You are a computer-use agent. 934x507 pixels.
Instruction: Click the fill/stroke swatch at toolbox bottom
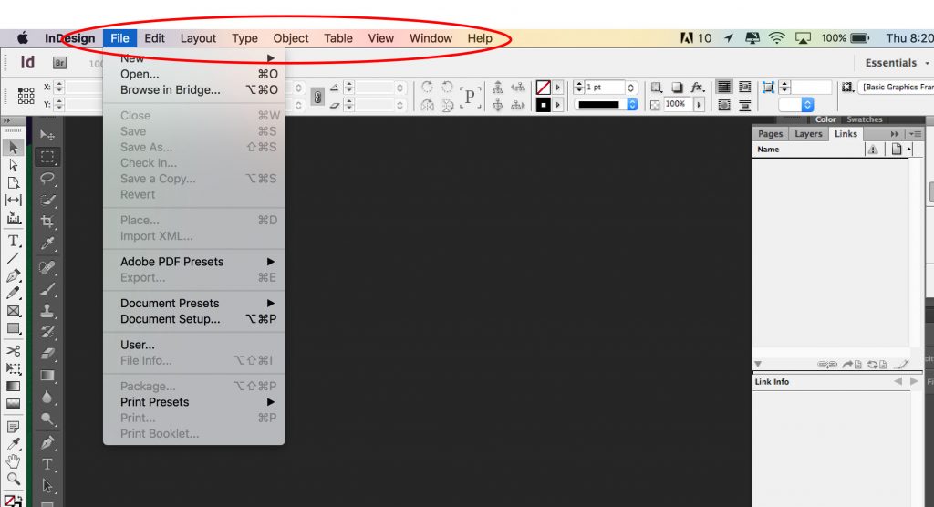[12, 501]
